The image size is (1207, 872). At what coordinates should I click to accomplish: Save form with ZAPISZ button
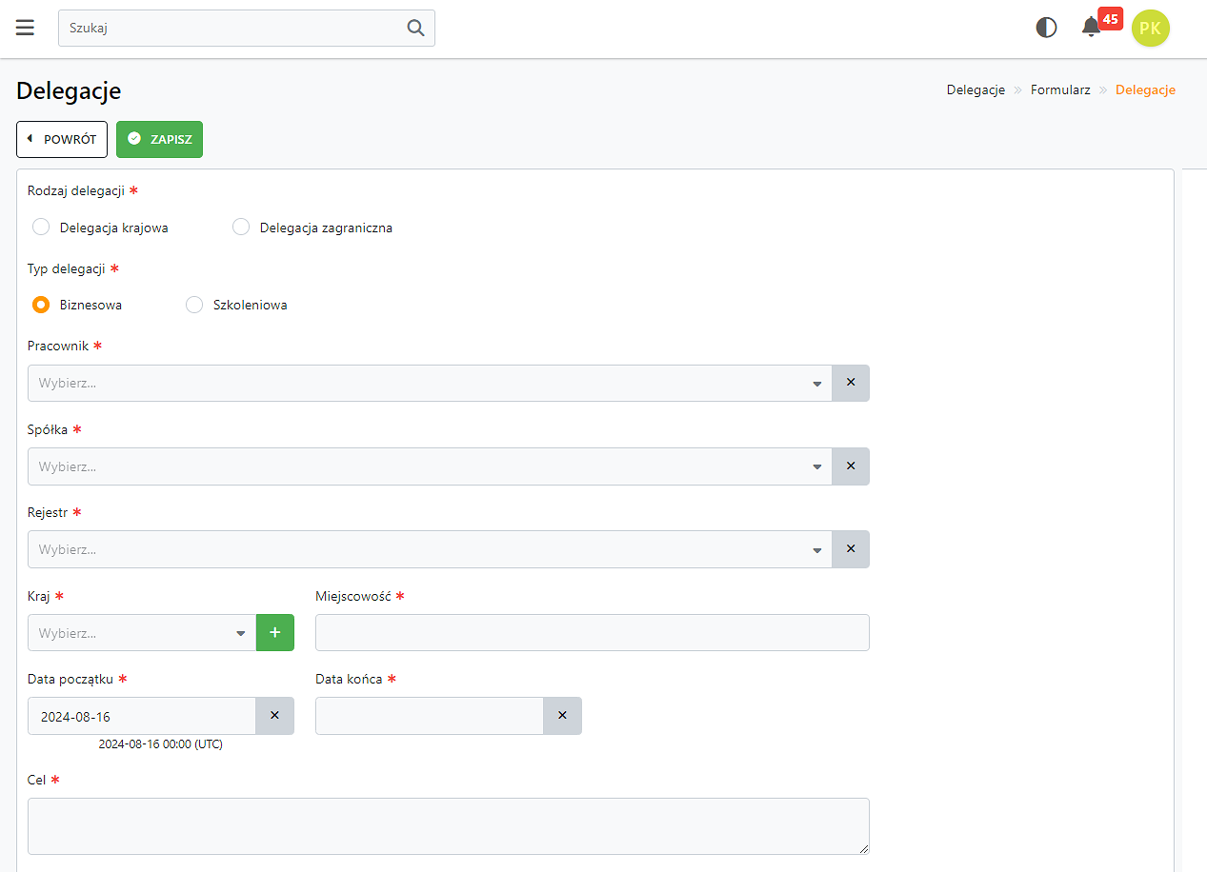(x=159, y=139)
